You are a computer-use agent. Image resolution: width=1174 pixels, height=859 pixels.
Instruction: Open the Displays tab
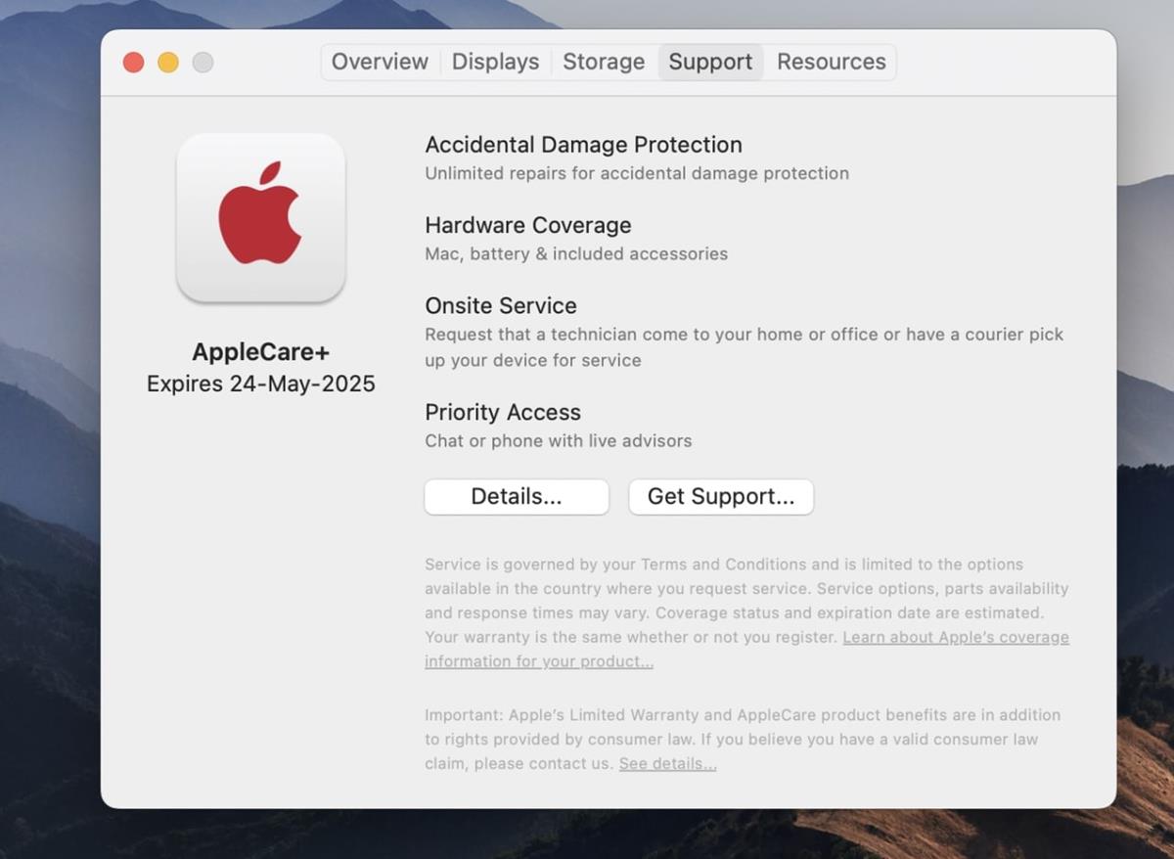(495, 62)
